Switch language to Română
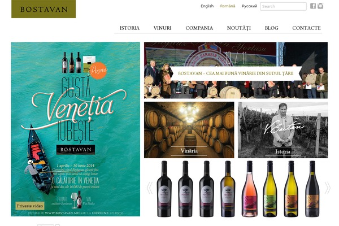339x226 pixels. 228,6
